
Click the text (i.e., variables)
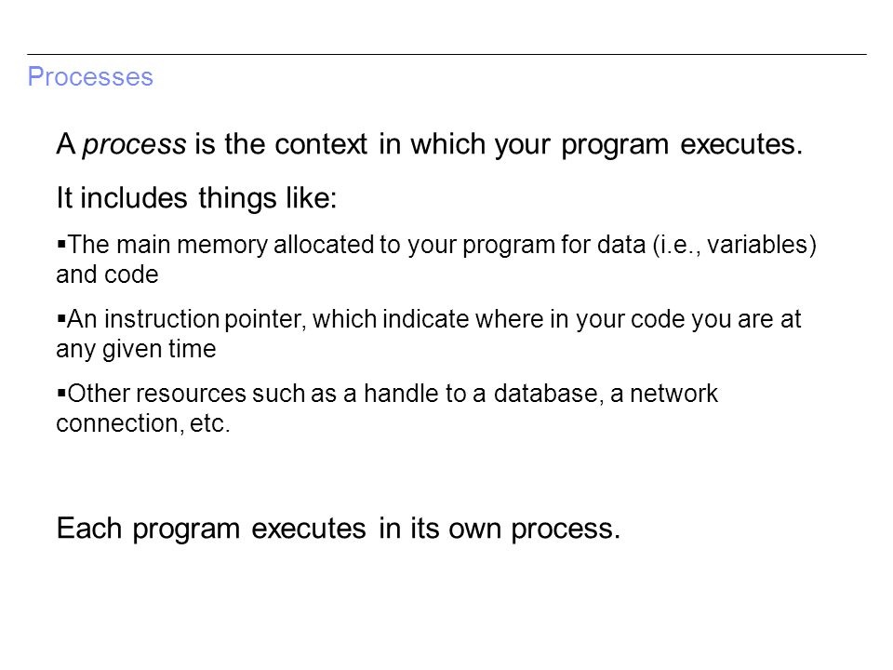(735, 245)
